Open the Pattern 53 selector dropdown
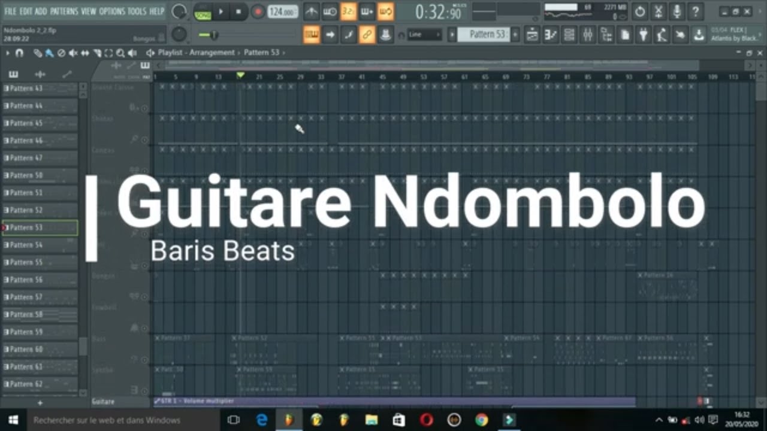767x431 pixels. point(484,35)
